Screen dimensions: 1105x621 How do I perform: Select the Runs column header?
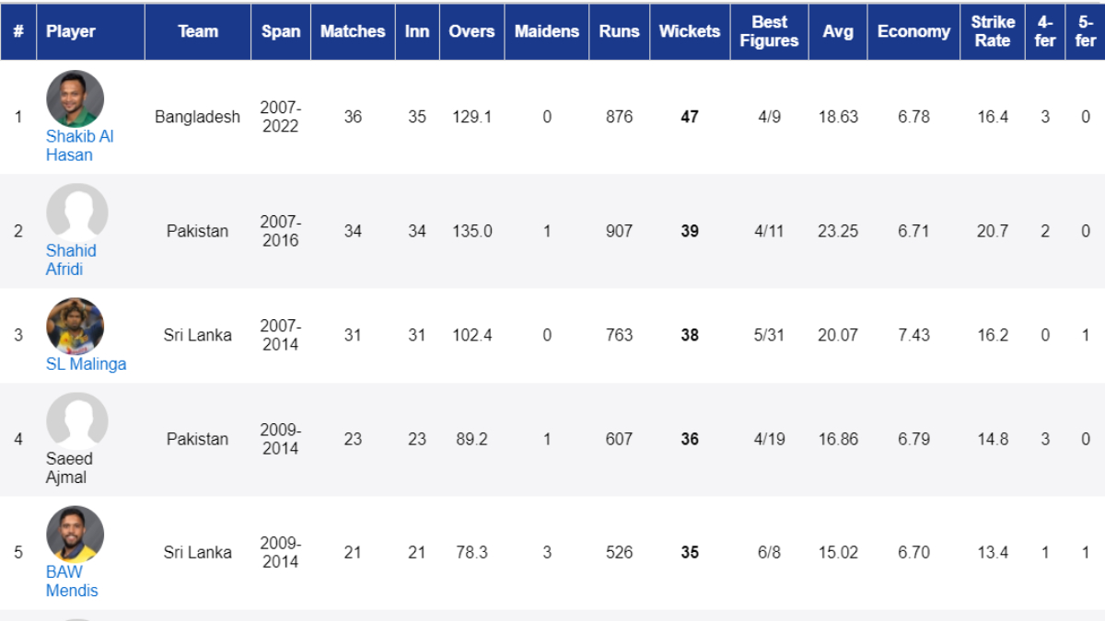coord(619,31)
